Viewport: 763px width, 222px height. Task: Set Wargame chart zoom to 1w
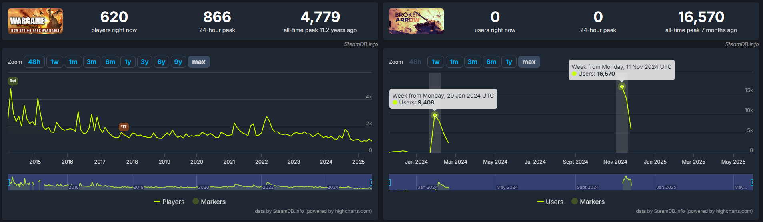click(55, 62)
